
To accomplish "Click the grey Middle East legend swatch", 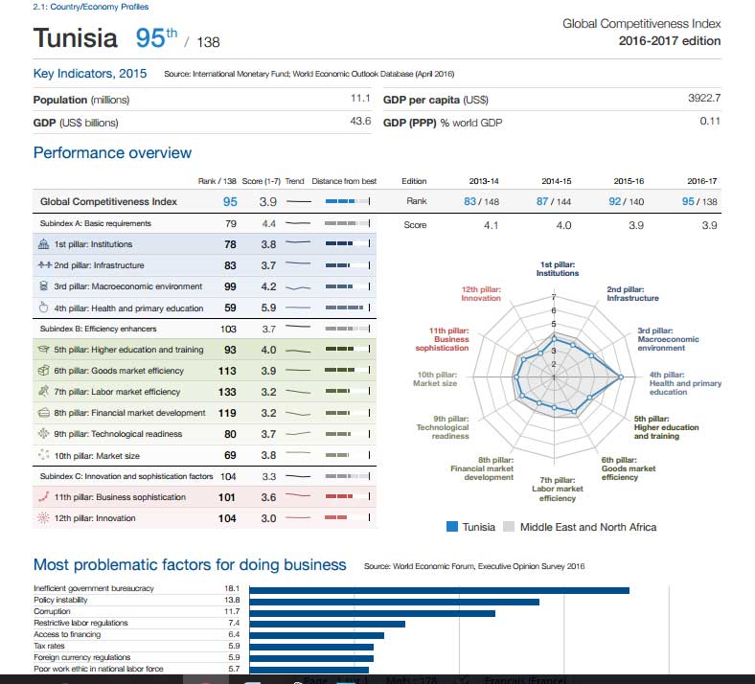I will pos(509,527).
